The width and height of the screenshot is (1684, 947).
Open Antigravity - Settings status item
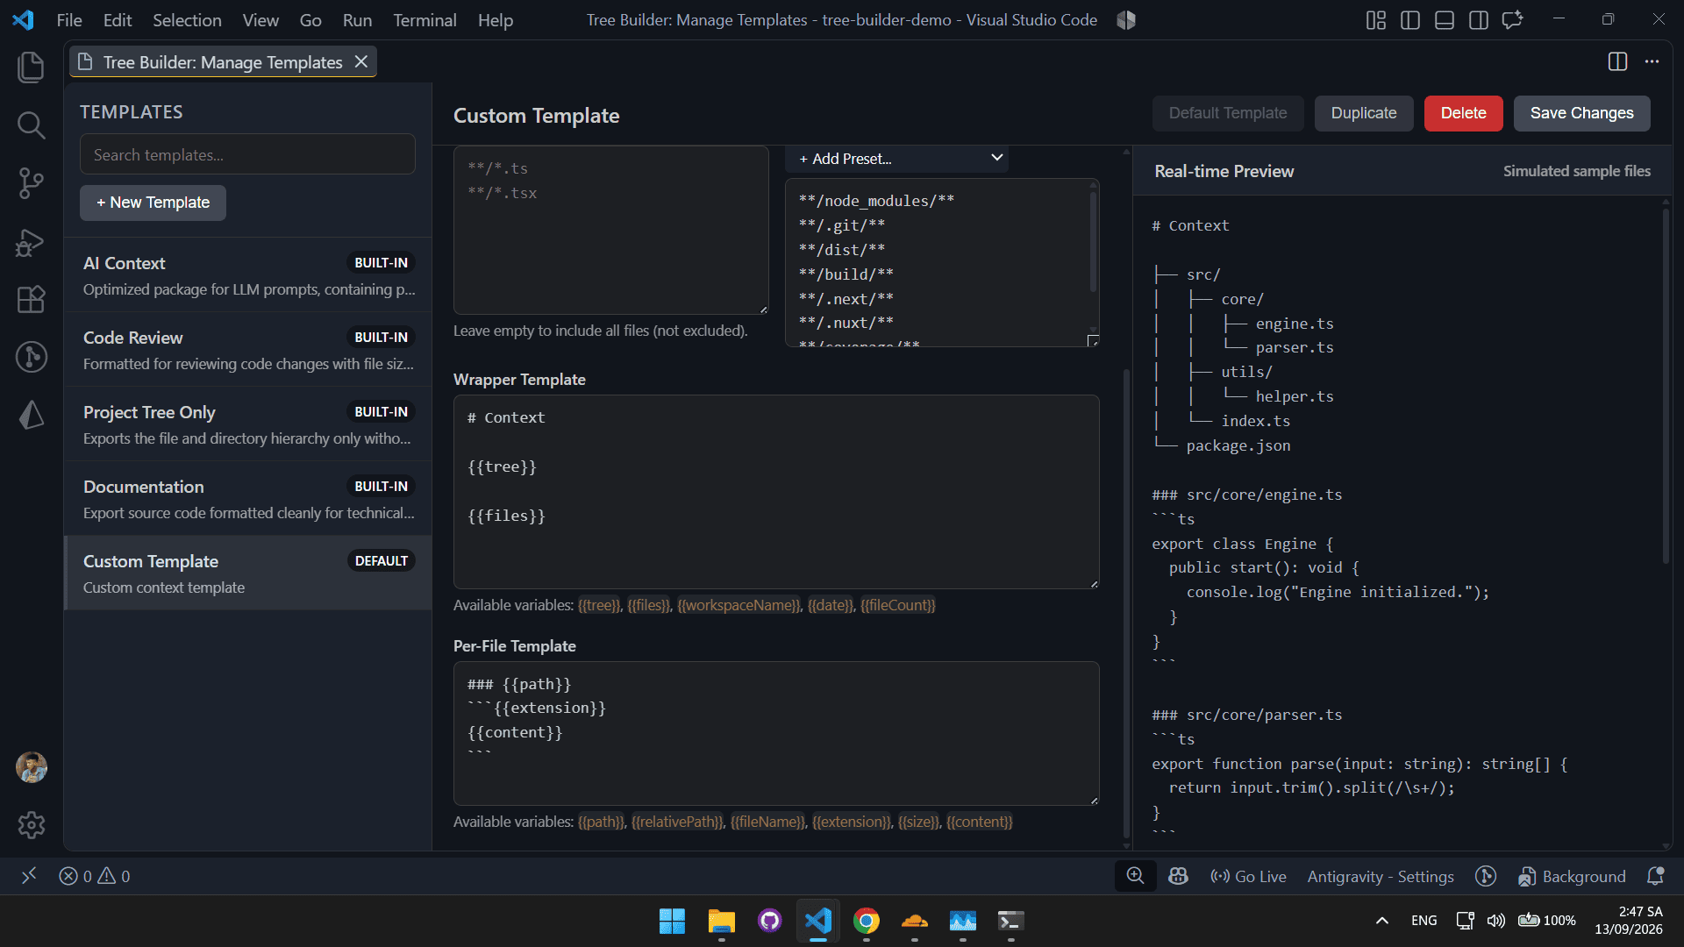coord(1381,876)
